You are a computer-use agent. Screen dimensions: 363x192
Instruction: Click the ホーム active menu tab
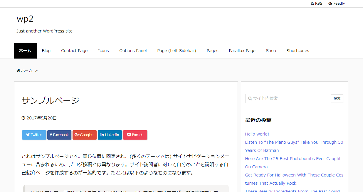25,51
